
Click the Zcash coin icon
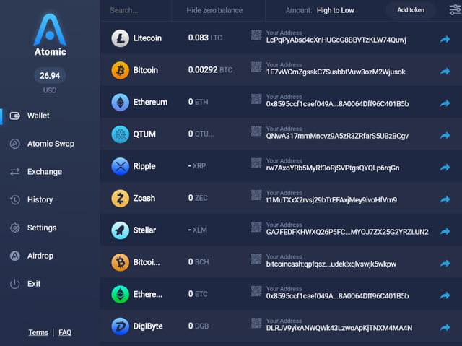121,199
